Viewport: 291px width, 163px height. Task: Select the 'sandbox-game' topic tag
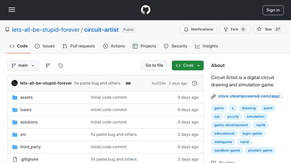tap(227, 150)
